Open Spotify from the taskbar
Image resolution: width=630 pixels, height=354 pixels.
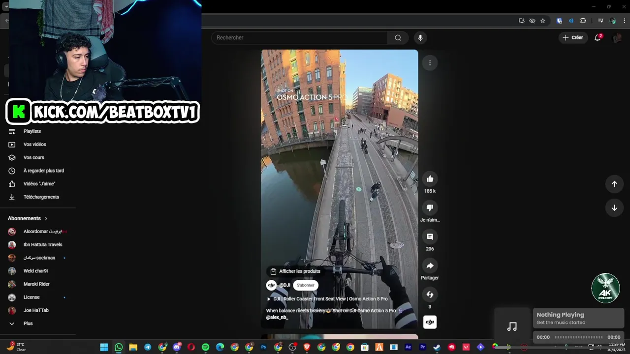205,347
